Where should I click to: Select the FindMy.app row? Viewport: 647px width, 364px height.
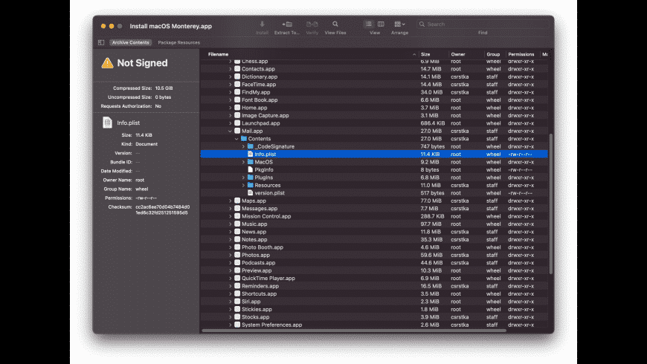[x=374, y=92]
